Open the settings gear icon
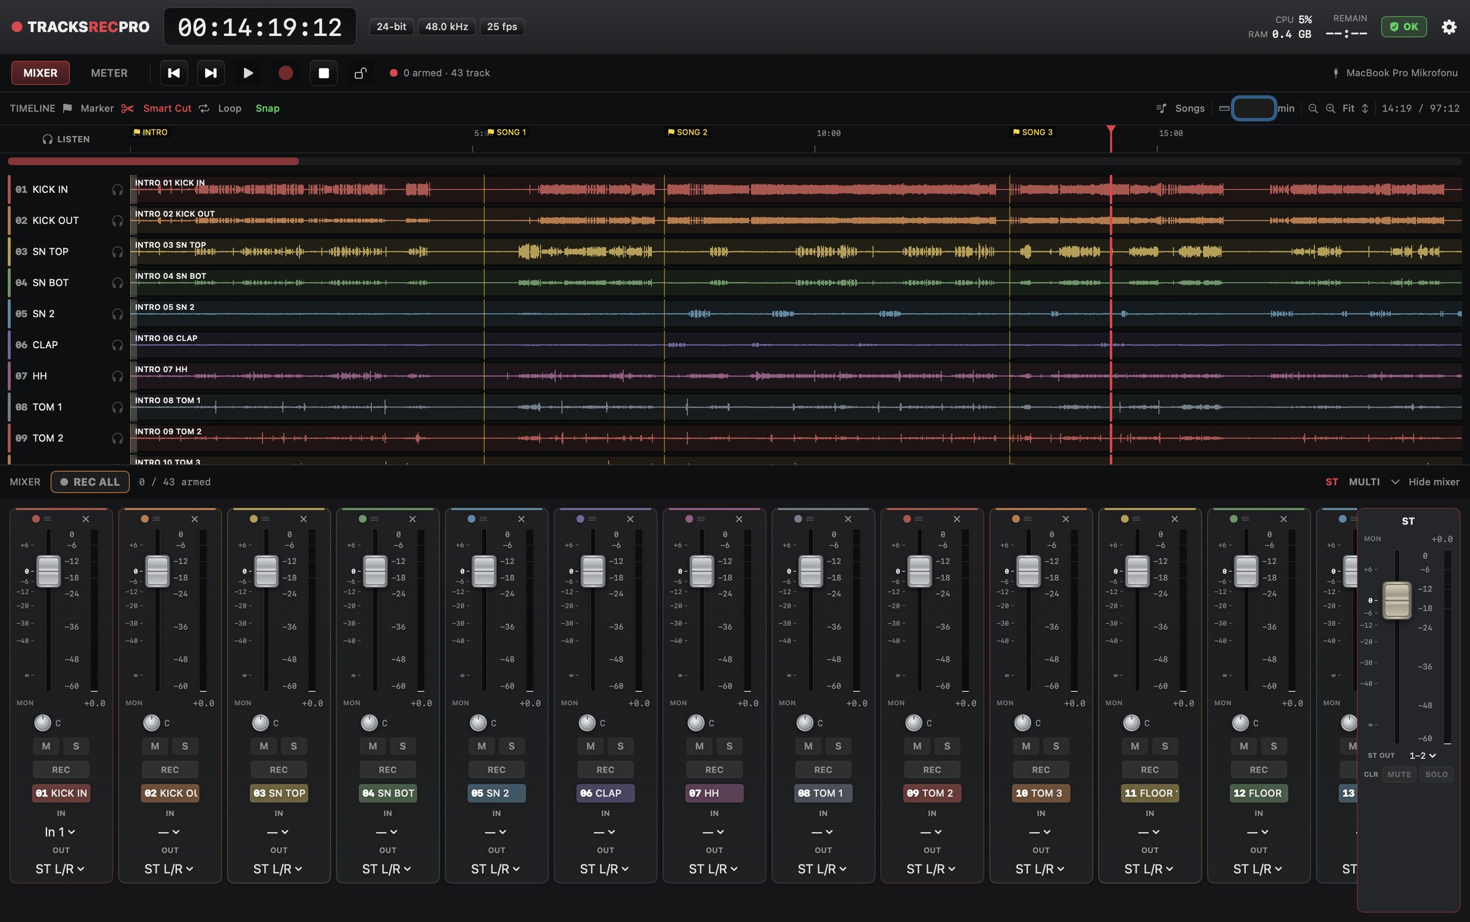The height and width of the screenshot is (922, 1470). click(1449, 27)
